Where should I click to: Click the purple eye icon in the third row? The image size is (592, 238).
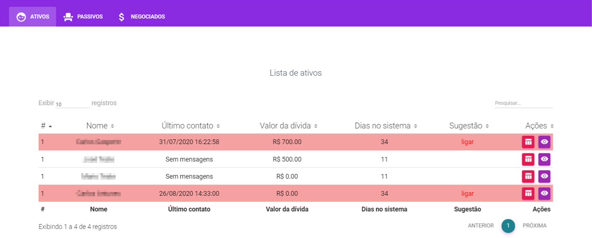[544, 177]
